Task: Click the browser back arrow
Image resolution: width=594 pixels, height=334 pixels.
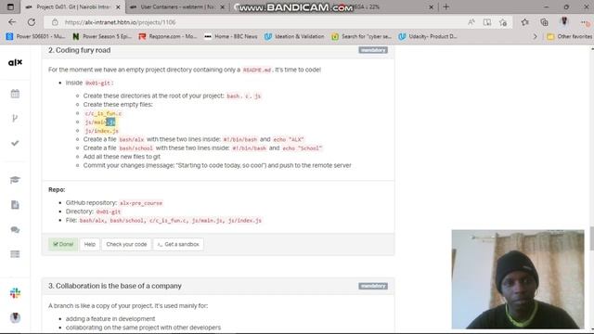Action: point(12,22)
